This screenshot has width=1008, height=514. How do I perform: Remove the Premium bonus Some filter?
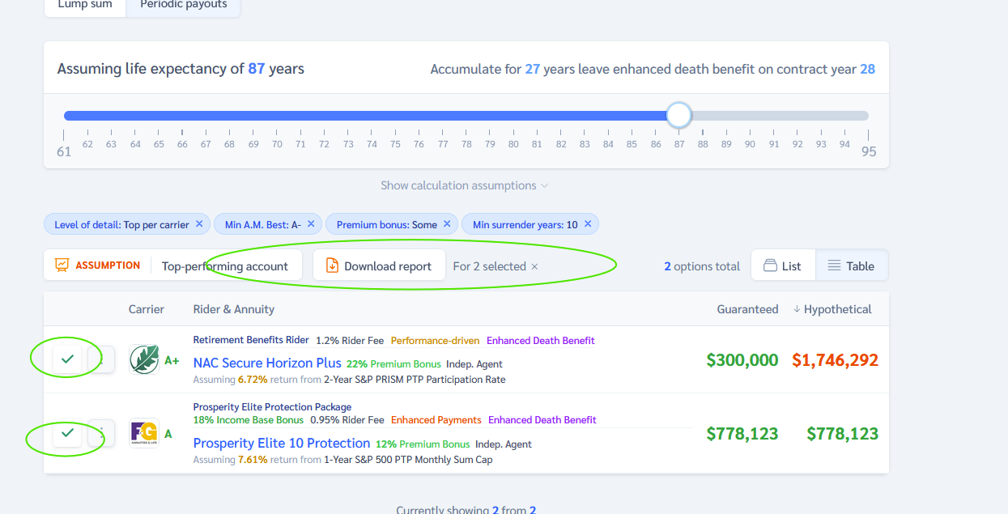point(447,224)
